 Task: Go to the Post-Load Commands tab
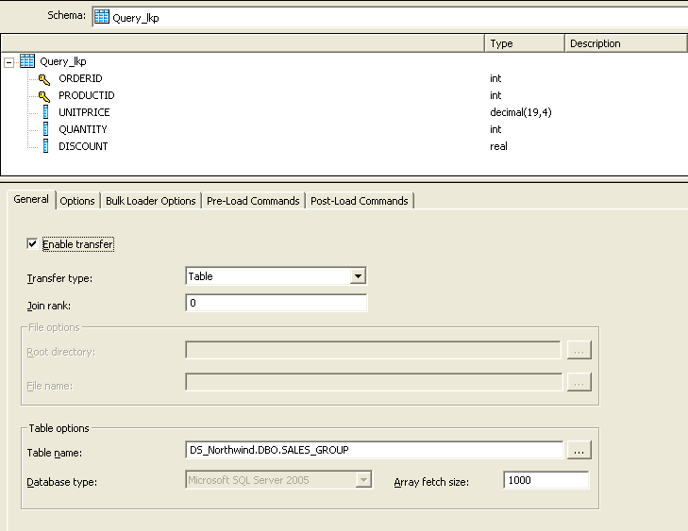360,201
